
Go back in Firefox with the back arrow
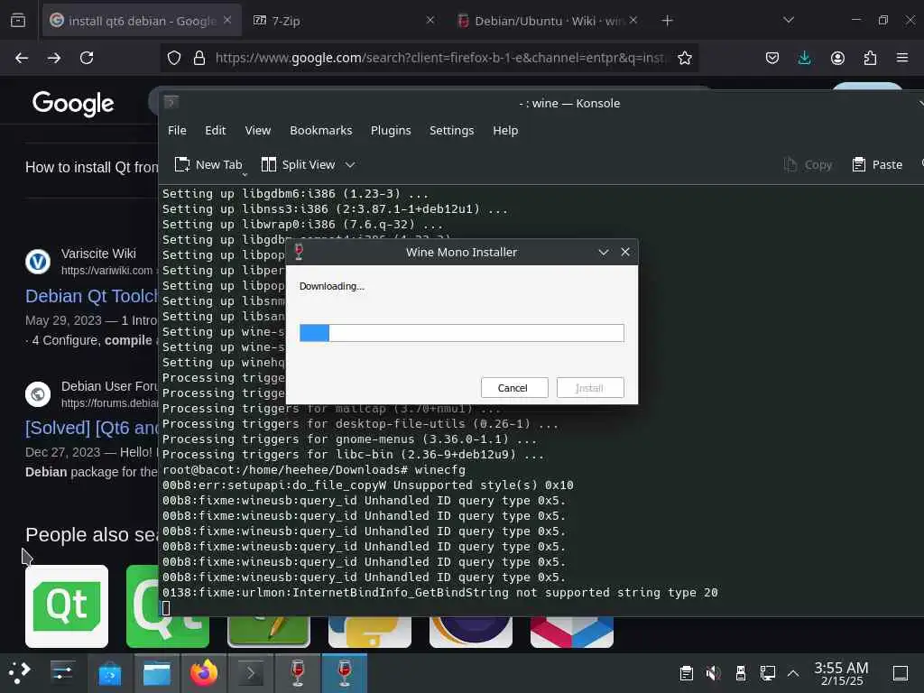(22, 58)
